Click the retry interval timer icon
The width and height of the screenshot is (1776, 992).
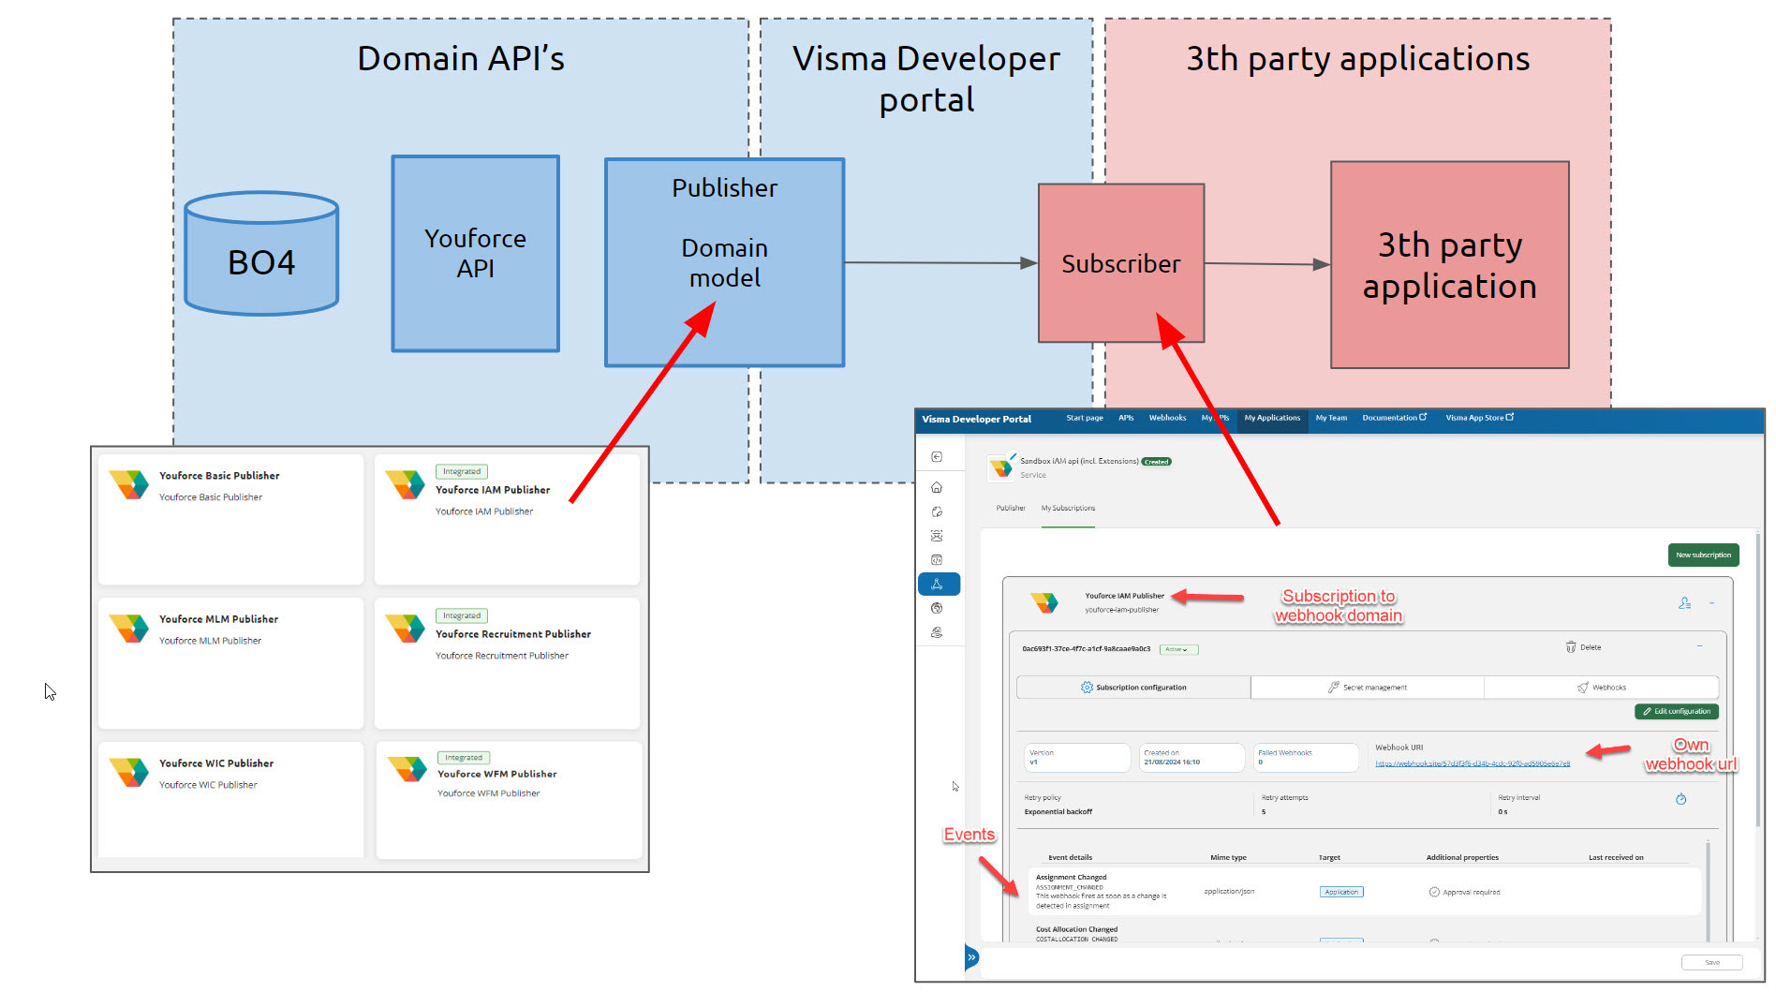(1681, 799)
